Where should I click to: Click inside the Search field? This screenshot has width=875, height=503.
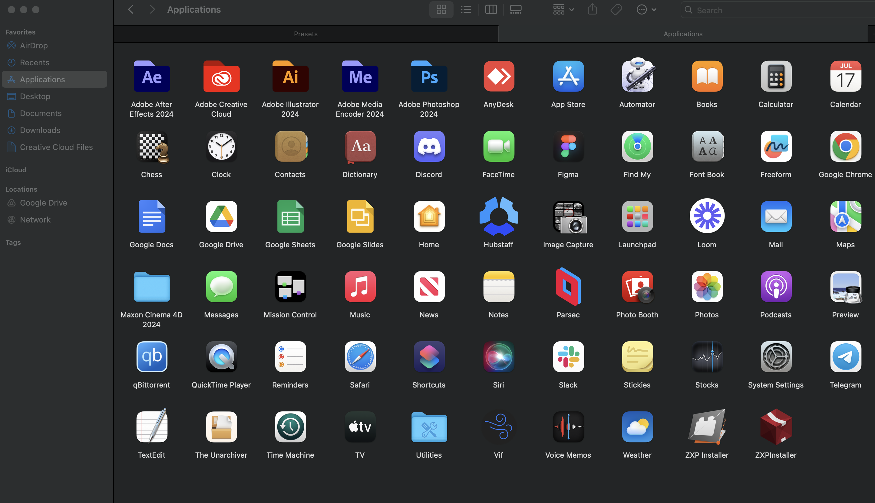click(x=775, y=10)
